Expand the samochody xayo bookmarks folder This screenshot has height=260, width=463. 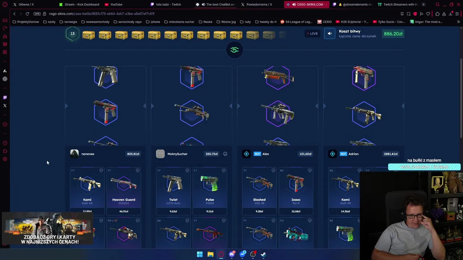127,22
